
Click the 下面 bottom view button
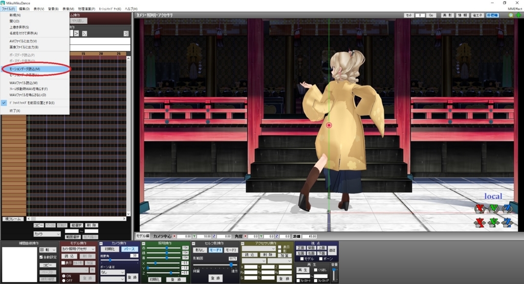click(322, 253)
